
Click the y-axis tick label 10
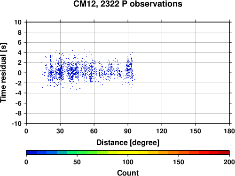click(x=18, y=22)
